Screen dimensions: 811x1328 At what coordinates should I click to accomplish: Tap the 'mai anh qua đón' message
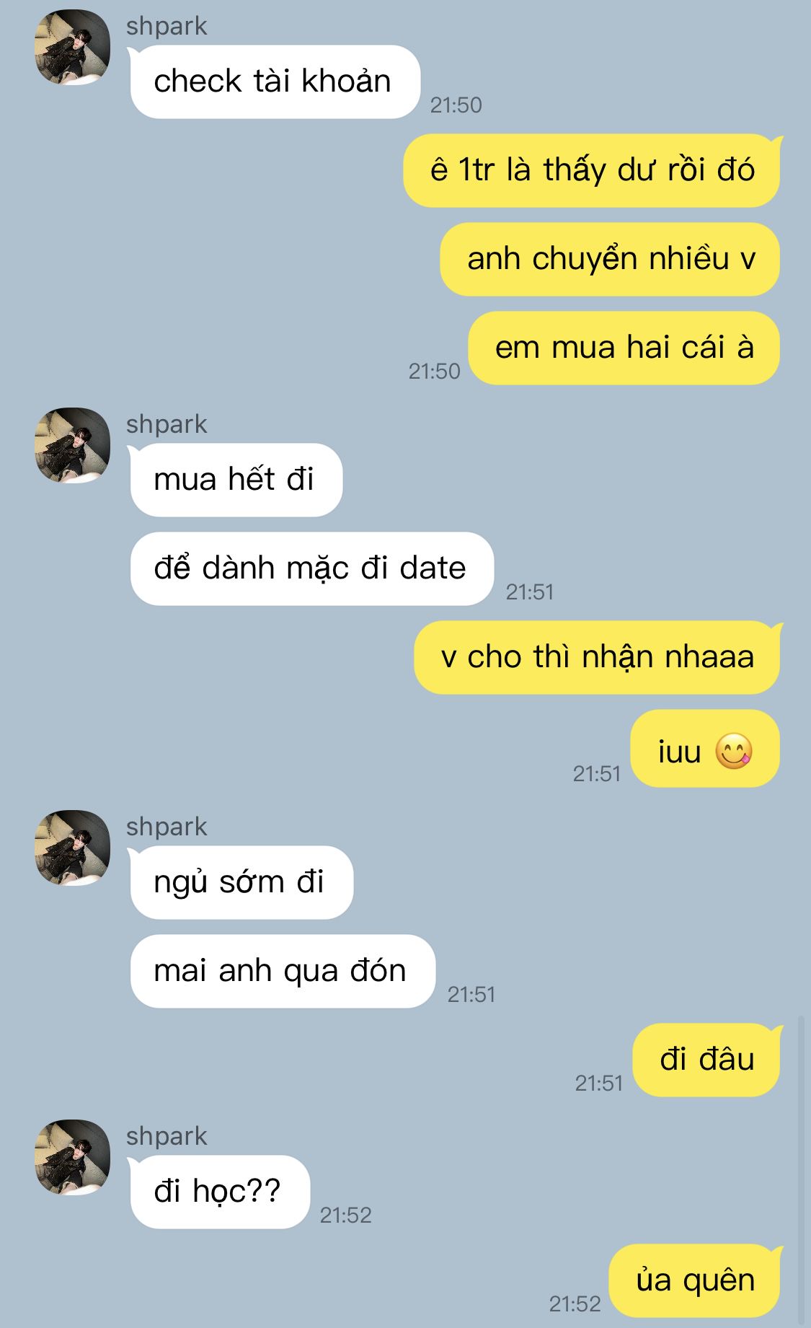pos(283,971)
